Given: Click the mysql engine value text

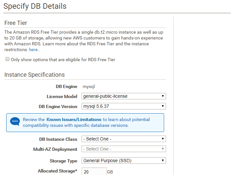Looking at the screenshot, I should (88, 86).
